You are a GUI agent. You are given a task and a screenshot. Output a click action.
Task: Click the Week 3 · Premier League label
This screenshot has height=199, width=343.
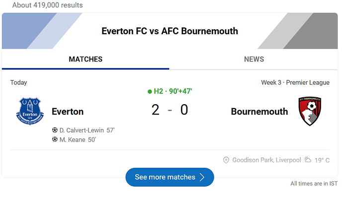[295, 82]
